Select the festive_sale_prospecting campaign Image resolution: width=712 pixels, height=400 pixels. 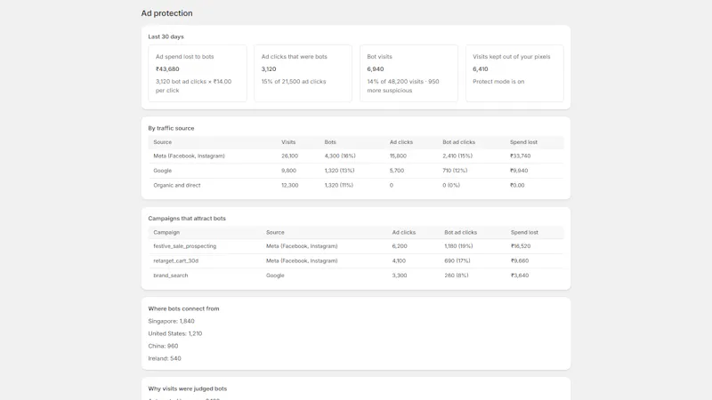point(185,246)
